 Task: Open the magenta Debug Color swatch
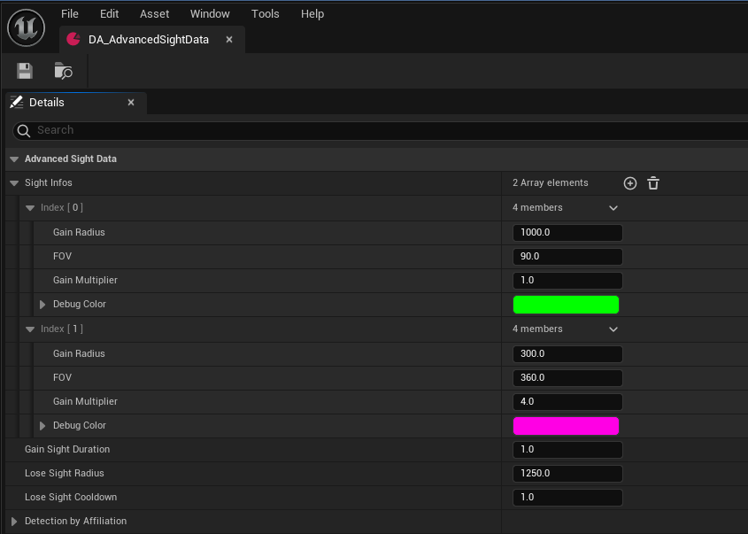point(566,426)
